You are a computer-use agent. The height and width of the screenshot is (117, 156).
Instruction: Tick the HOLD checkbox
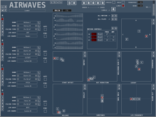[x=123, y=2]
